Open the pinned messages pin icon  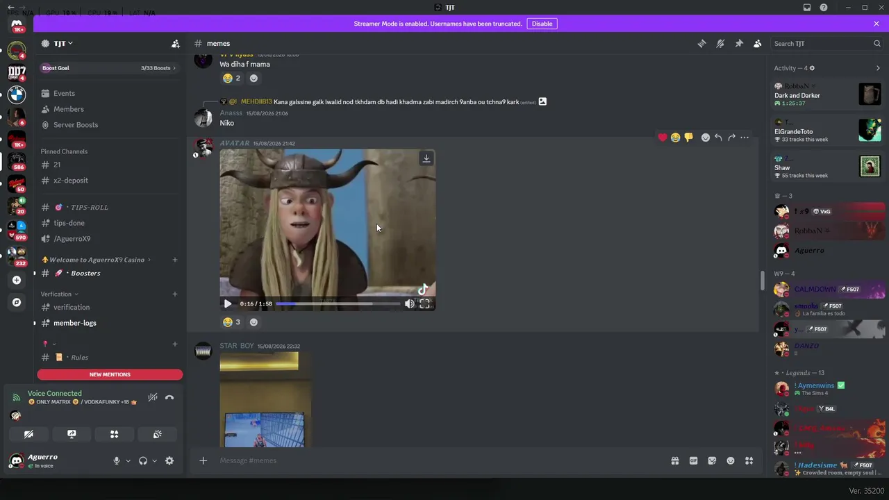(x=739, y=44)
